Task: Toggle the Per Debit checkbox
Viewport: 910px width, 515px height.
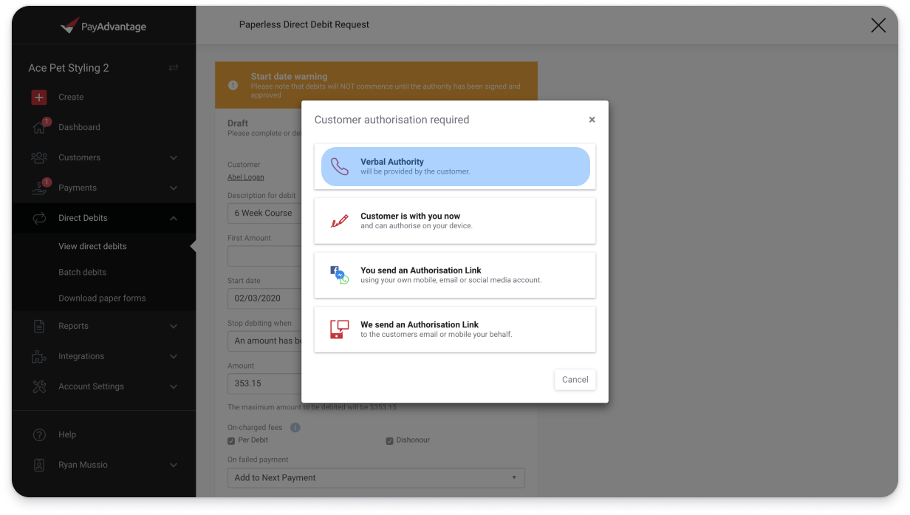Action: (231, 441)
